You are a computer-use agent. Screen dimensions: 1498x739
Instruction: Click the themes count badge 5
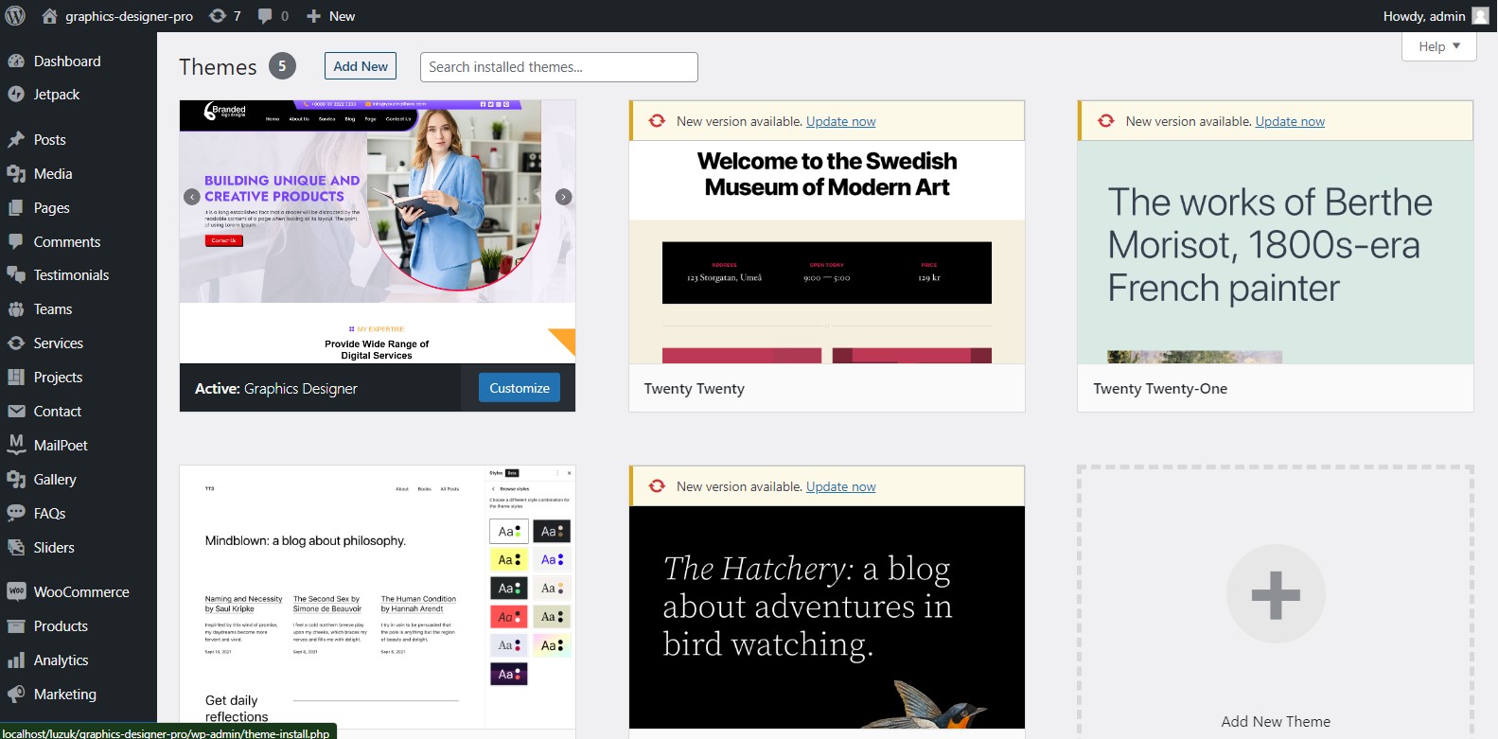click(x=282, y=66)
